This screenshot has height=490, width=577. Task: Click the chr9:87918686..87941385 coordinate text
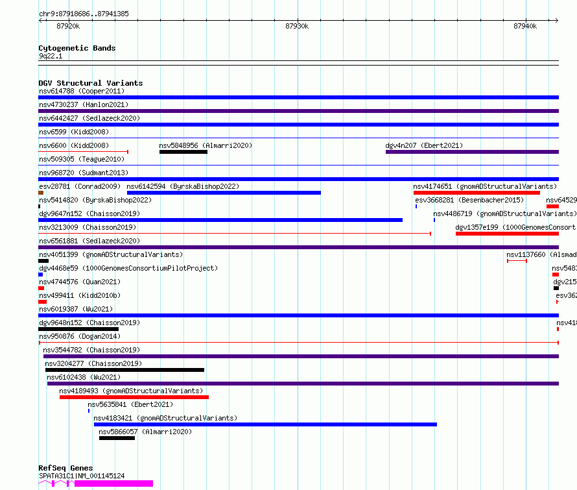(84, 14)
